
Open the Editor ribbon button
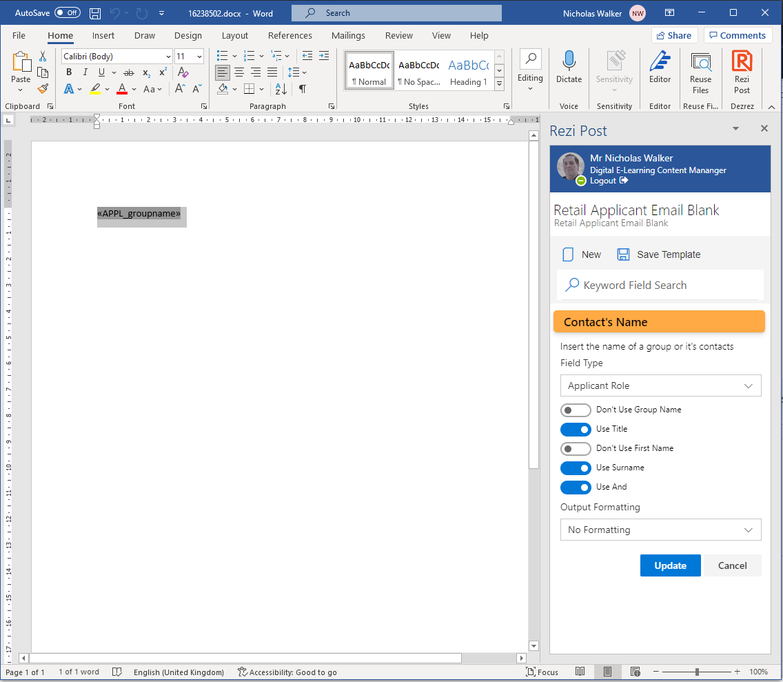[660, 67]
